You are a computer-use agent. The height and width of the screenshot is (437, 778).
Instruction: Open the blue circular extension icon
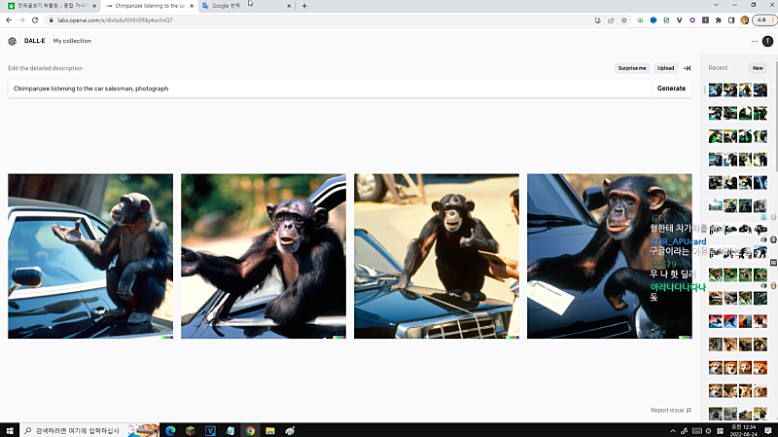654,20
